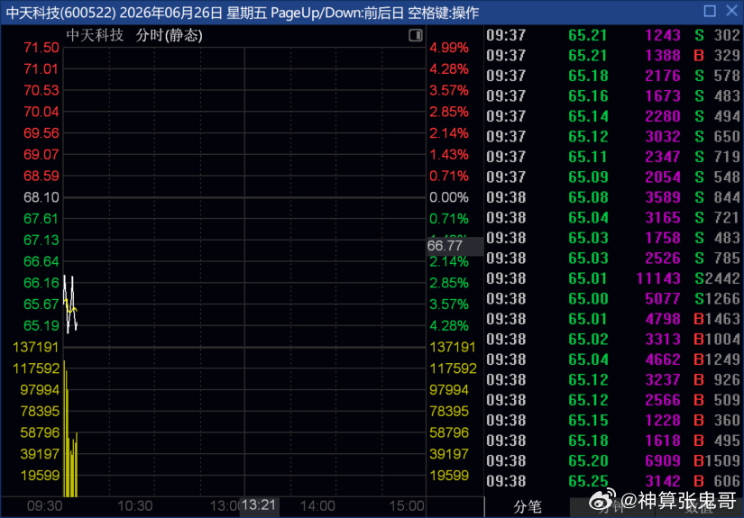This screenshot has height=518, width=744.
Task: Maximize the 中天科技 window
Action: [710, 11]
